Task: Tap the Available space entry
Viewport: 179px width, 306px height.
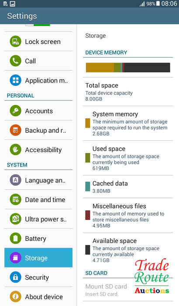Action: 128,250
